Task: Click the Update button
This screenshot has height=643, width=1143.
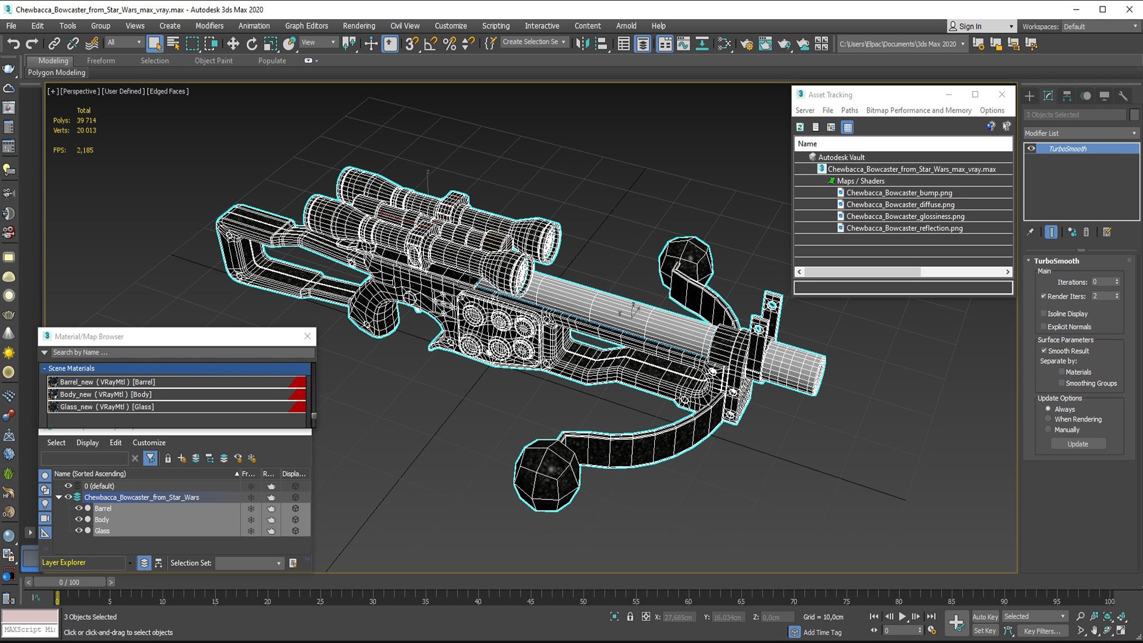Action: [x=1078, y=444]
